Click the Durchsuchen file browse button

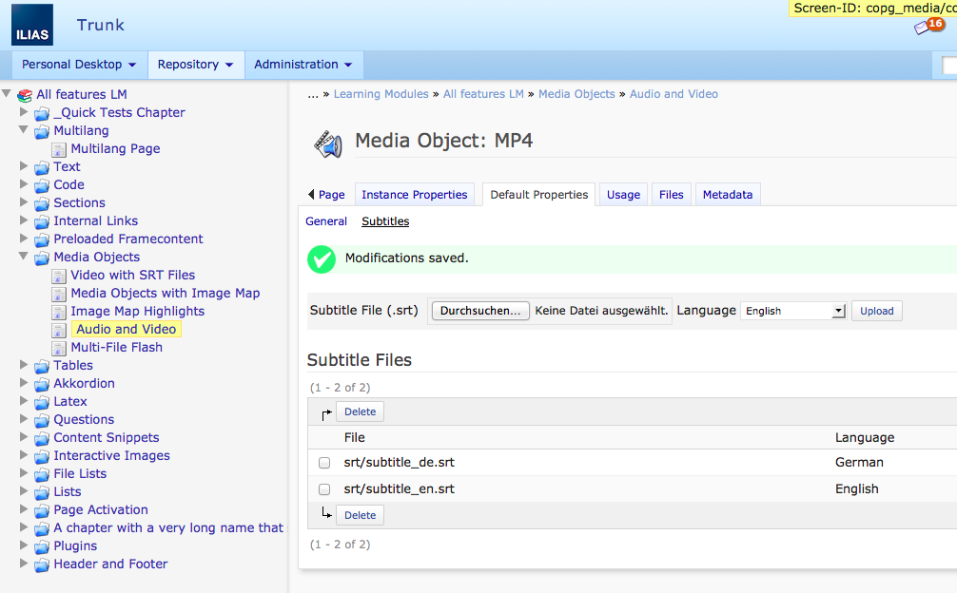[x=480, y=311]
